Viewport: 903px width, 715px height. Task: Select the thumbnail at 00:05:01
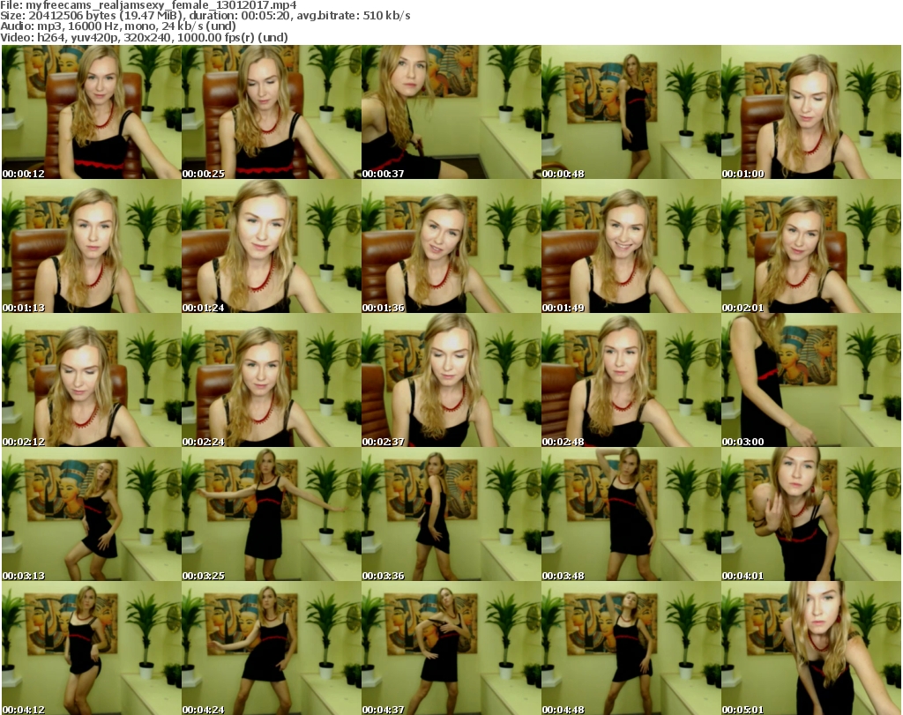pyautogui.click(x=811, y=648)
